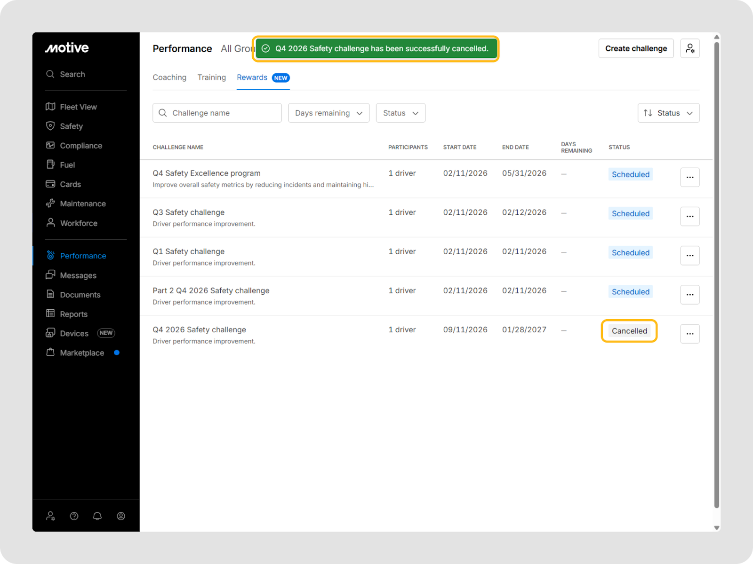The width and height of the screenshot is (753, 564).
Task: Open the notifications bell icon
Action: click(x=97, y=516)
